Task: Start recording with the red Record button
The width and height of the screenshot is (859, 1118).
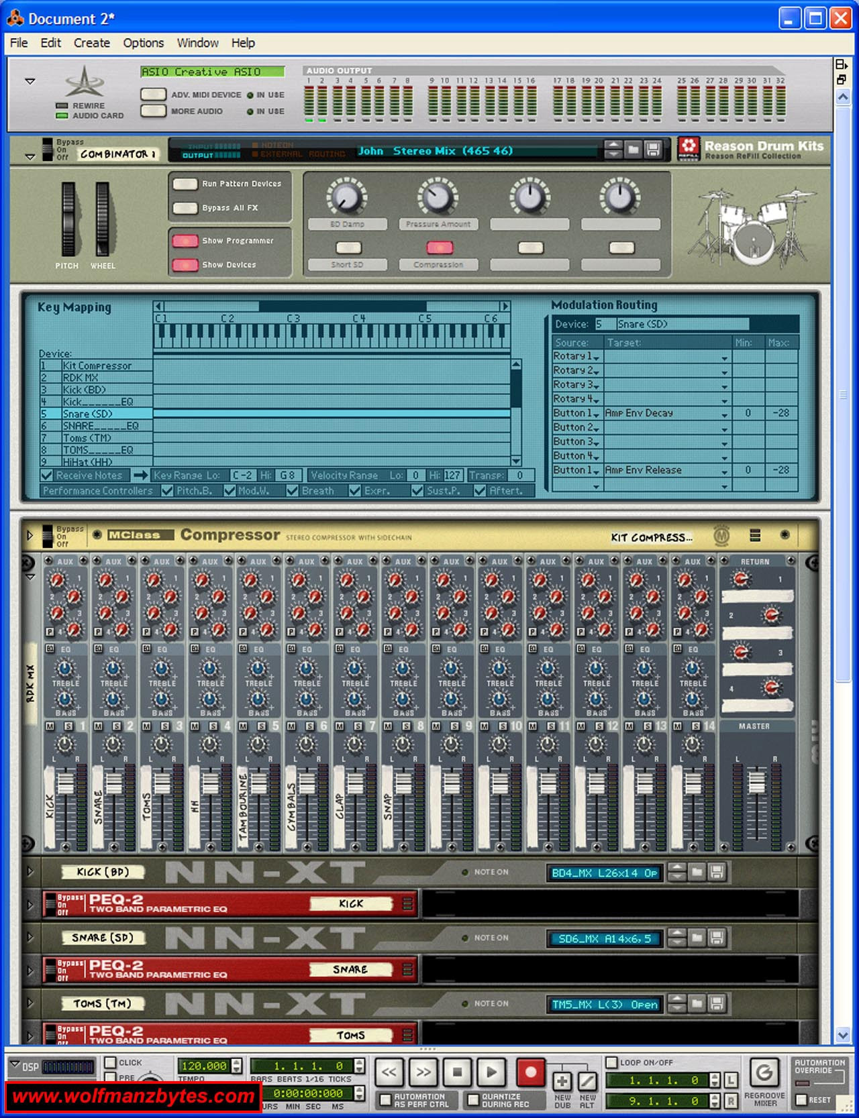Action: [530, 1072]
